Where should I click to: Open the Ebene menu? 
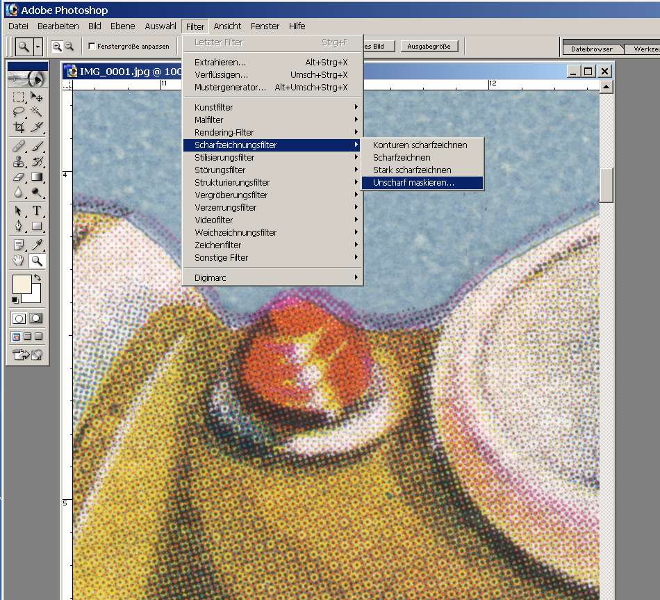pos(122,26)
